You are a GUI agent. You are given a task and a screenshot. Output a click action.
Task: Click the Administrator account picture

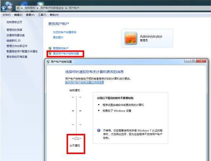point(130,38)
